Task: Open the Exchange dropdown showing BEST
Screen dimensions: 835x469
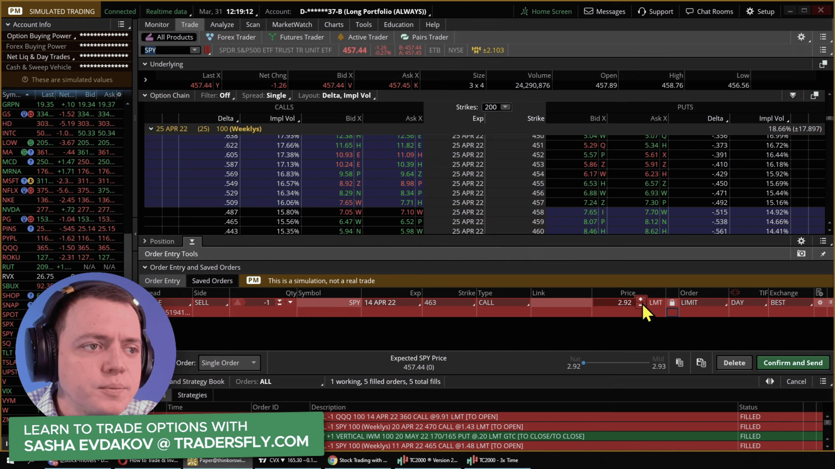Action: [x=792, y=303]
